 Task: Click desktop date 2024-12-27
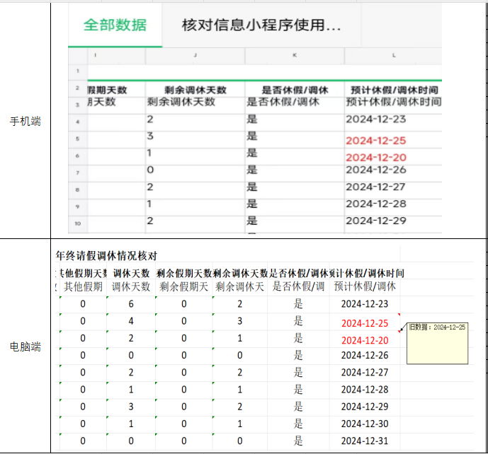tap(365, 372)
